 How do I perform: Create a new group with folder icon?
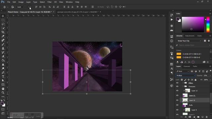(198, 117)
